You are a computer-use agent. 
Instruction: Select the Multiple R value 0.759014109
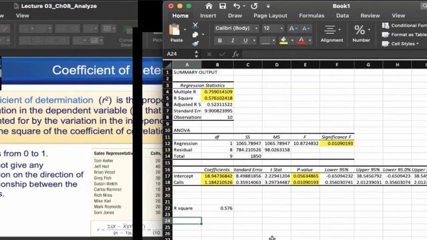click(x=218, y=92)
